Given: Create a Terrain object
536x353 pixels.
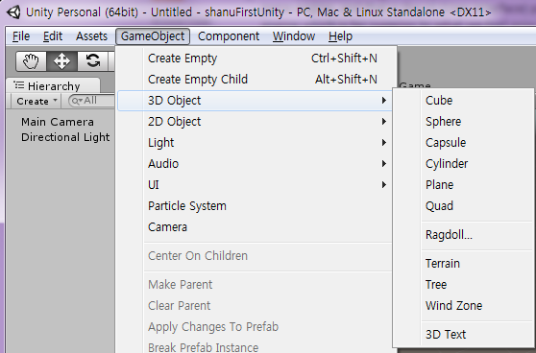Looking at the screenshot, I should [464, 264].
